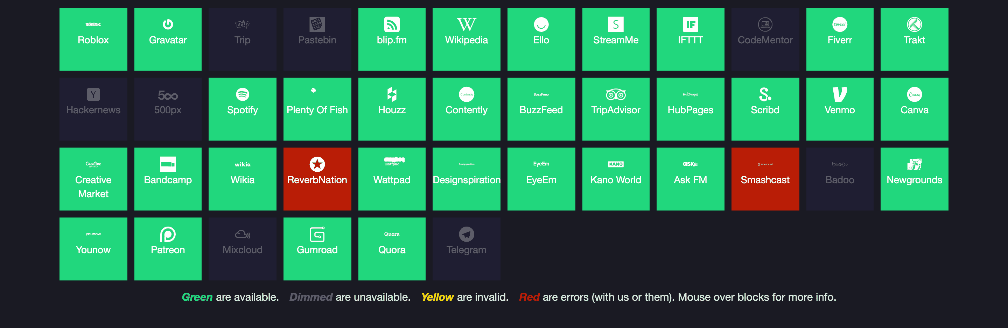Click the Patreon P icon
The width and height of the screenshot is (1008, 328).
[168, 234]
